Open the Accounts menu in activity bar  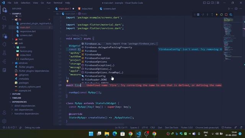click(x=4, y=112)
